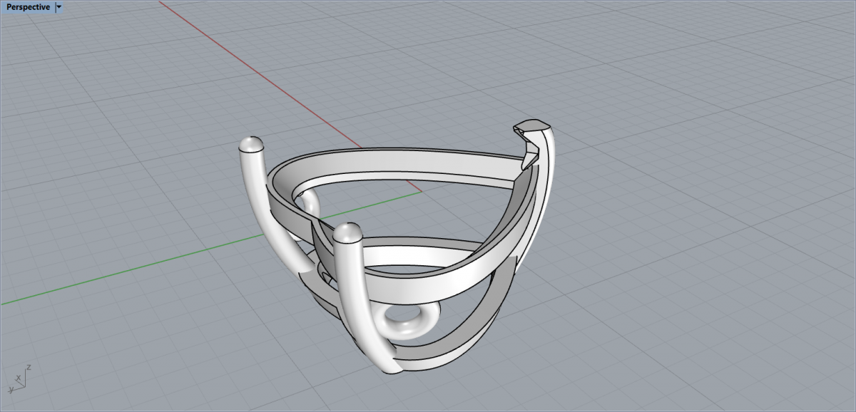Screen dimensions: 856x412
Task: Click the Perspective viewport title label
Action: [28, 7]
